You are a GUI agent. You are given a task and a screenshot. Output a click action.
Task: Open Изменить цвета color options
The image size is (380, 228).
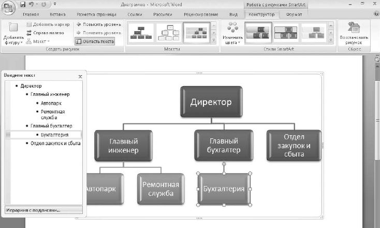coord(232,33)
